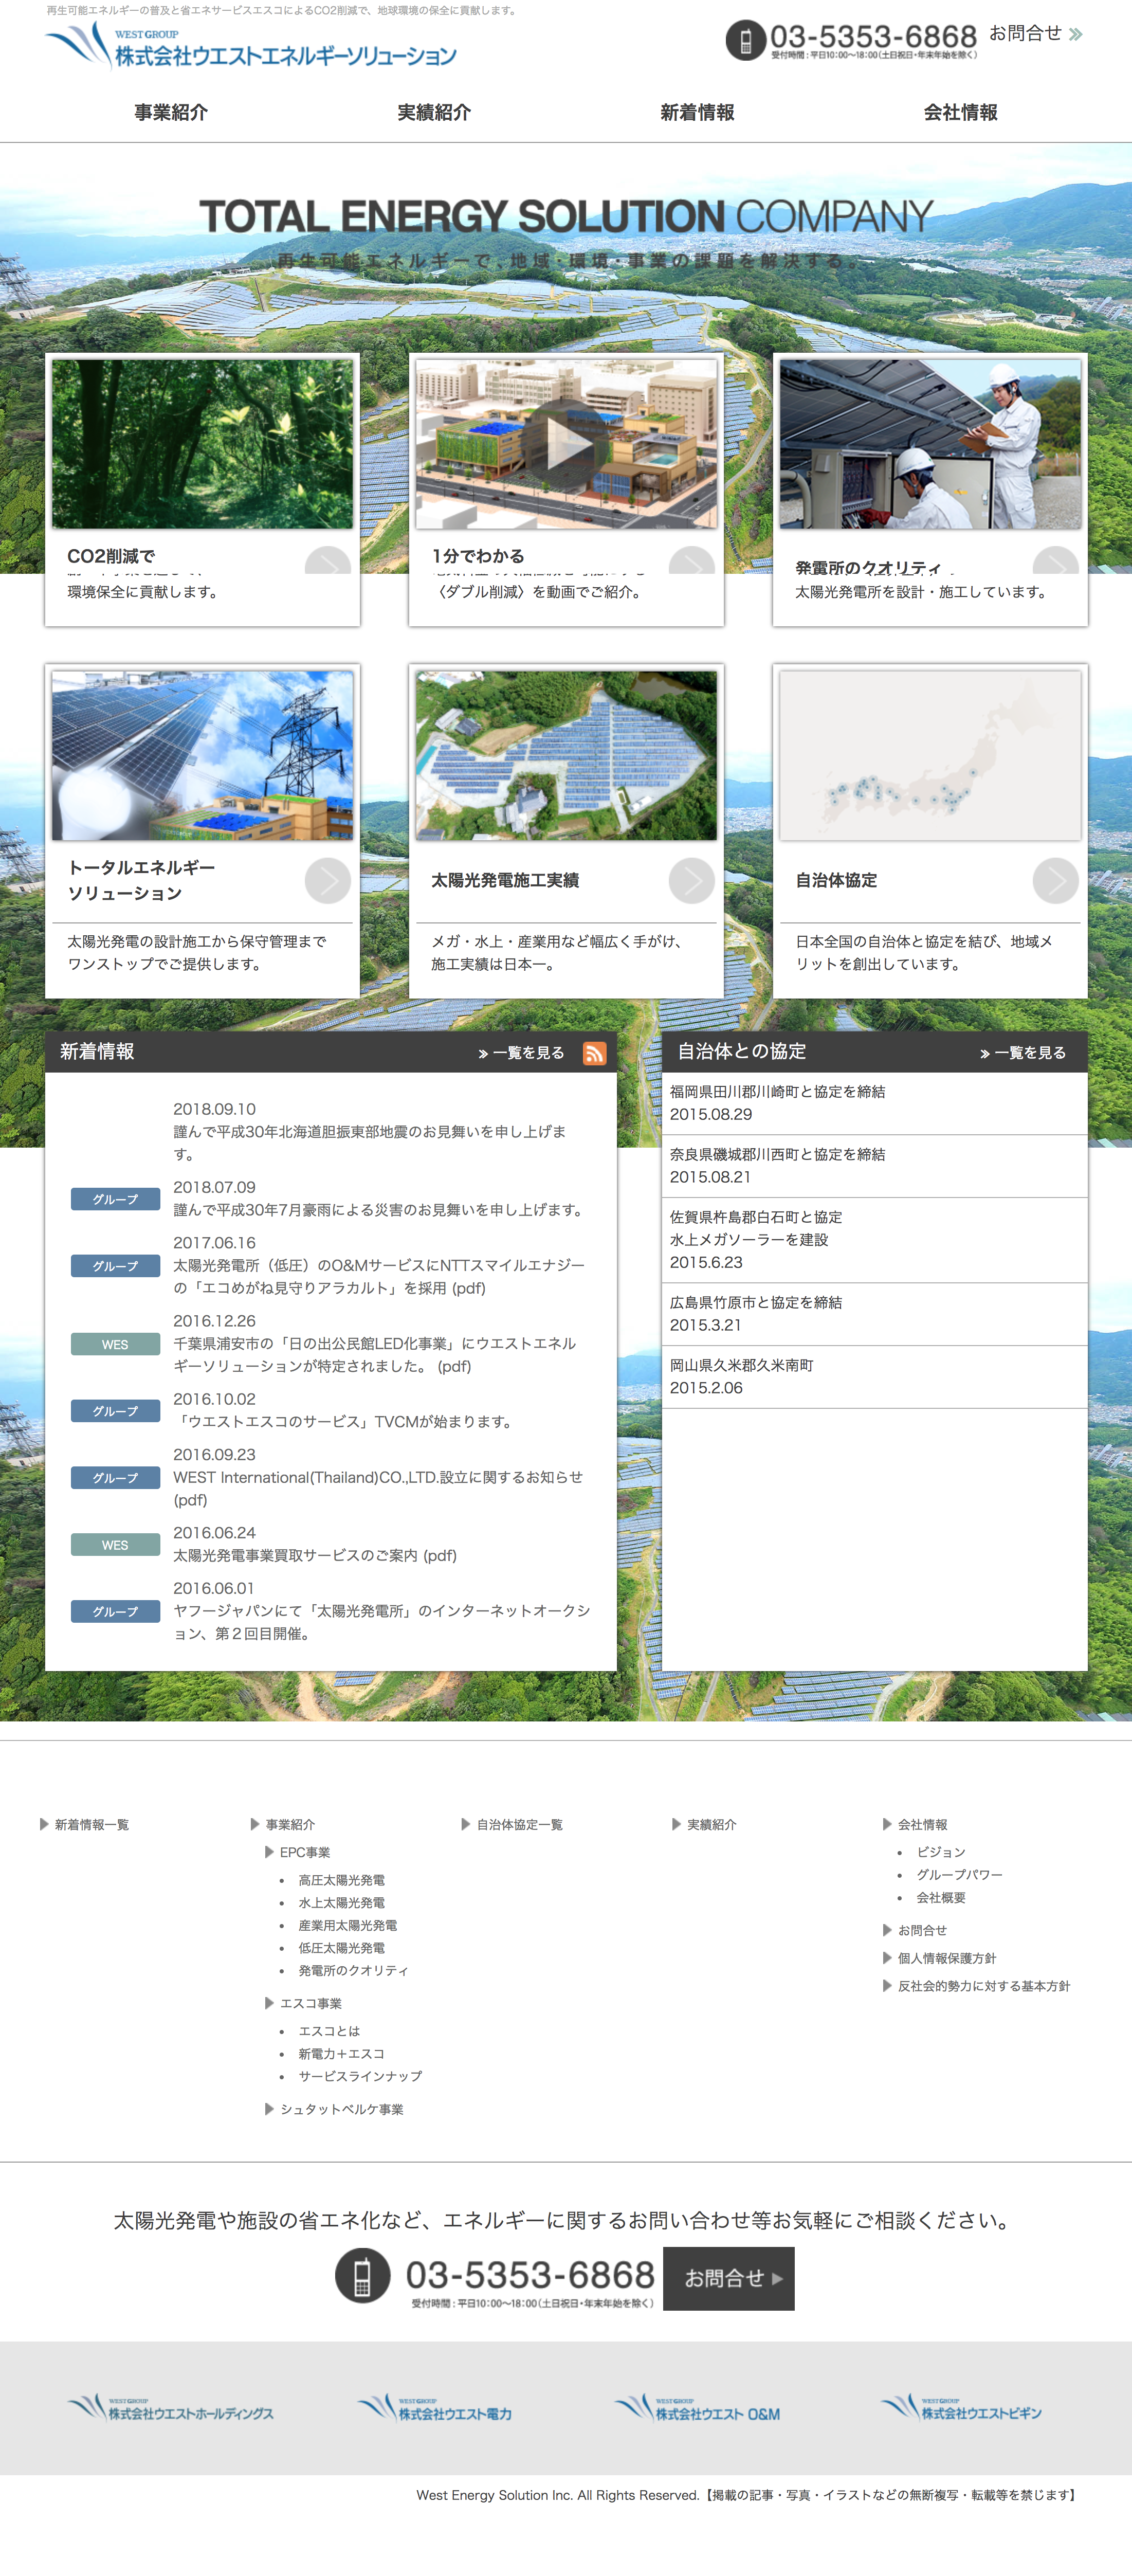Image resolution: width=1132 pixels, height=2576 pixels.
Task: Click ビジョン footer link
Action: (x=941, y=1853)
